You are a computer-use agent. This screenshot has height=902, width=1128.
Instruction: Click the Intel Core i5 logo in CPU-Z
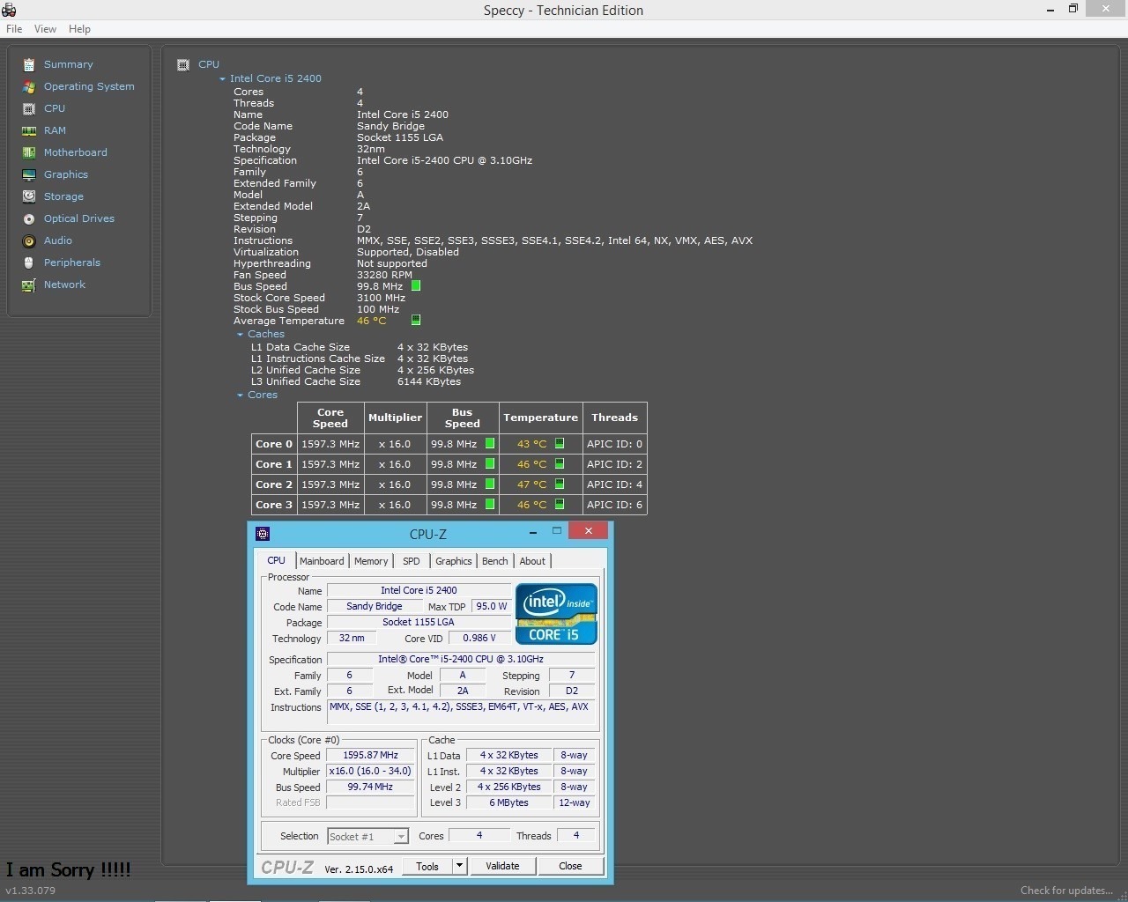[556, 613]
